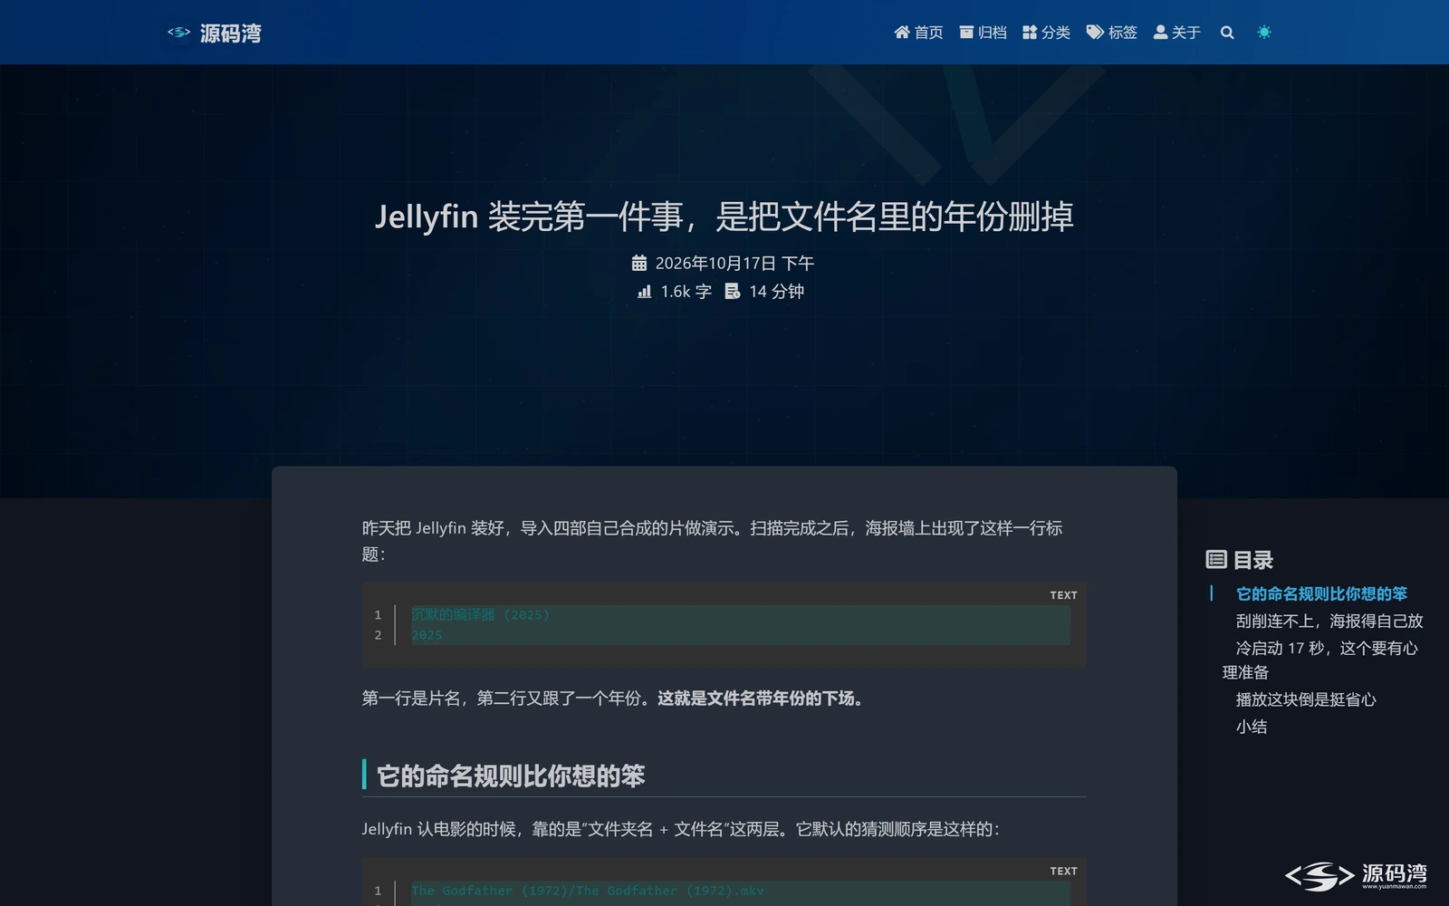Click The Godfather (1972) code line
The image size is (1449, 906).
[x=588, y=891]
